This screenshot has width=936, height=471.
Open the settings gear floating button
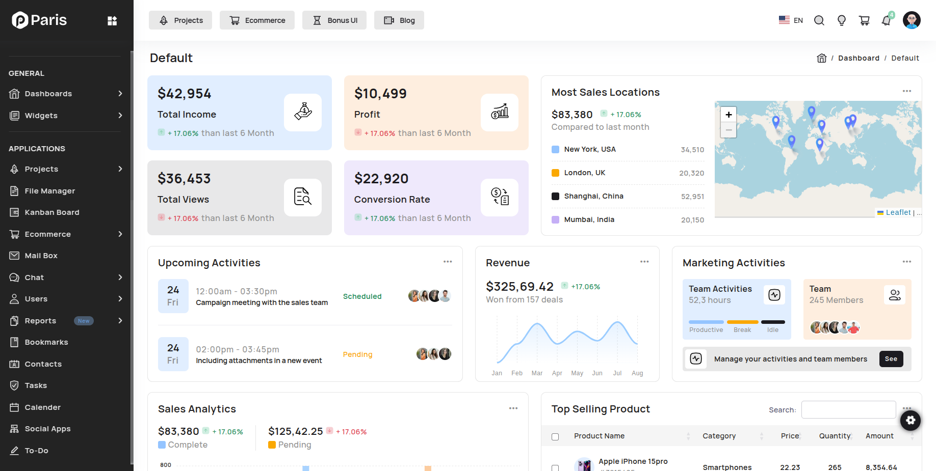tap(911, 421)
